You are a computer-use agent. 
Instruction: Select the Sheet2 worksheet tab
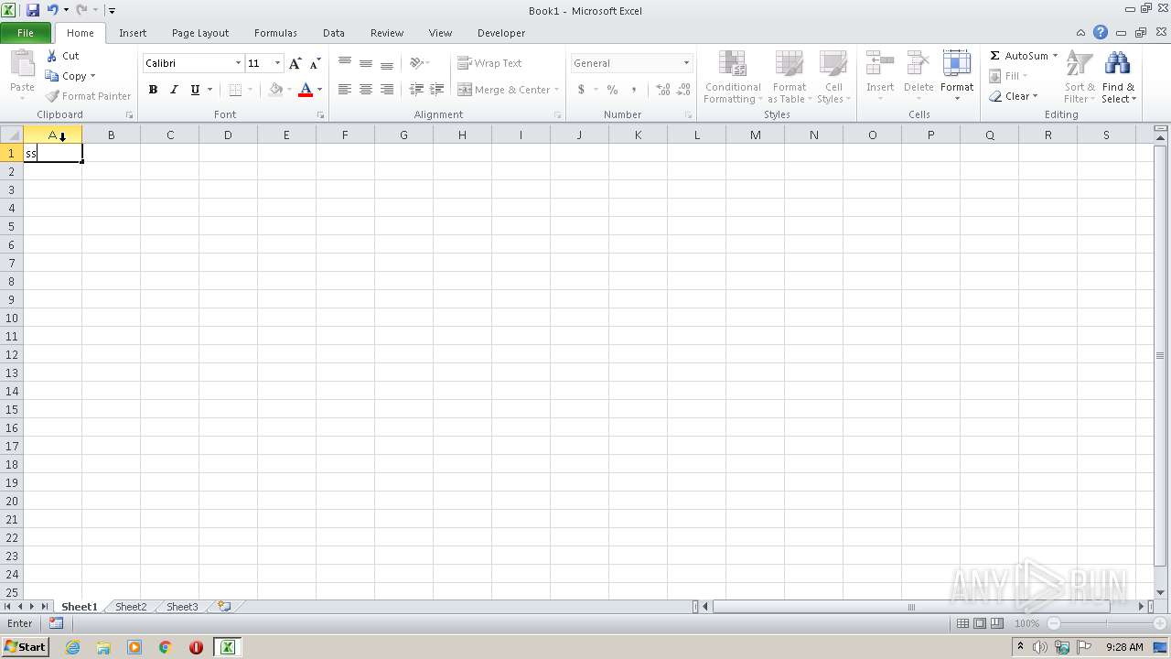pyautogui.click(x=131, y=607)
